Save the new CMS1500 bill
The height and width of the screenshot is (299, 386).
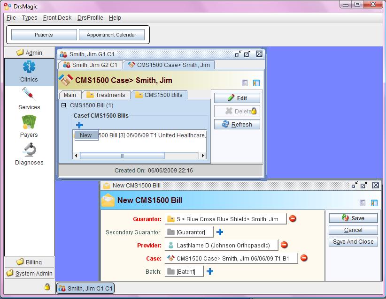353,218
